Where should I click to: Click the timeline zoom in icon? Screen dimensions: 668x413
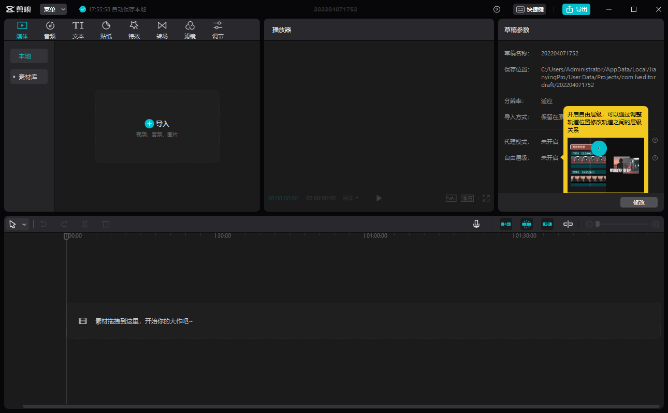tap(656, 224)
